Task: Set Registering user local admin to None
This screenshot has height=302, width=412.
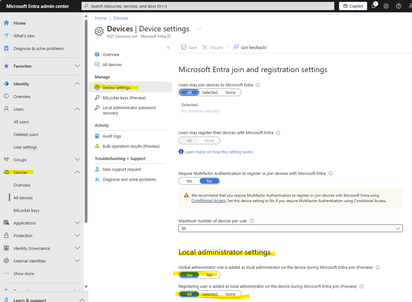Action: tap(231, 294)
